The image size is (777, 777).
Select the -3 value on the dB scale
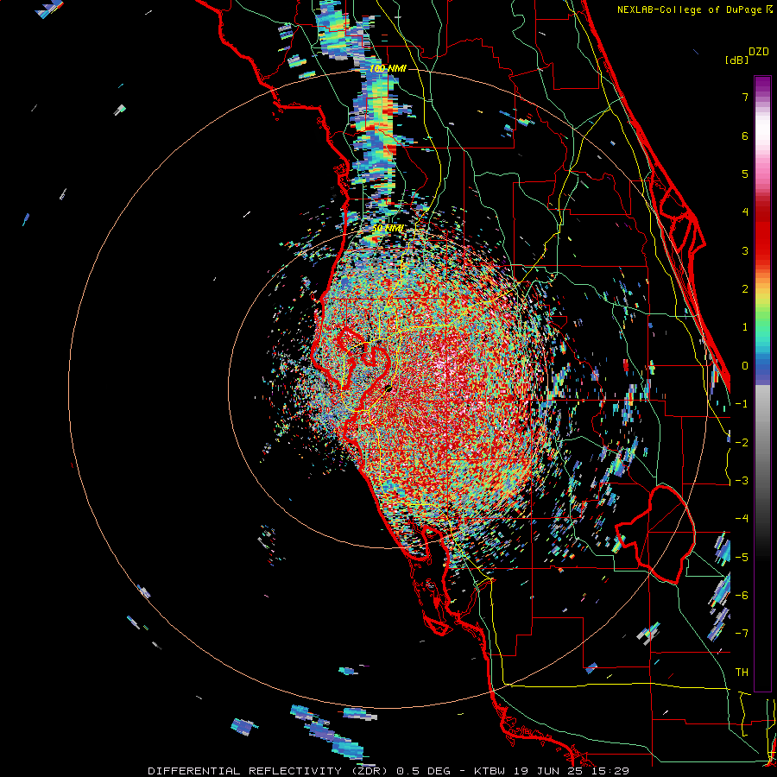pyautogui.click(x=742, y=481)
